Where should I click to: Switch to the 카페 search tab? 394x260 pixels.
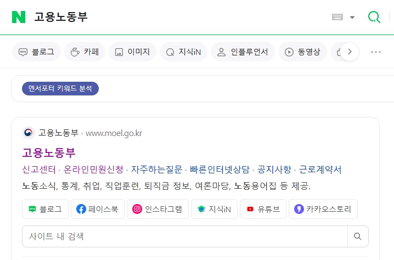[x=85, y=52]
